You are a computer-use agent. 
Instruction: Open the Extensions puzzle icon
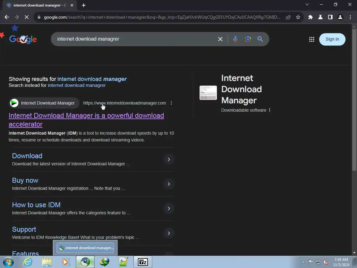coord(310,17)
